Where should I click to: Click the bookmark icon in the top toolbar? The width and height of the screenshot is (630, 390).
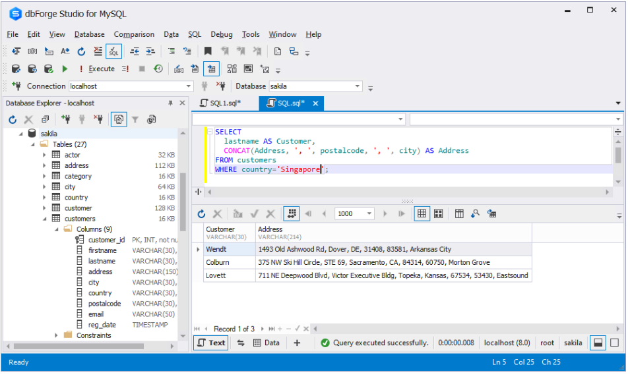[208, 51]
